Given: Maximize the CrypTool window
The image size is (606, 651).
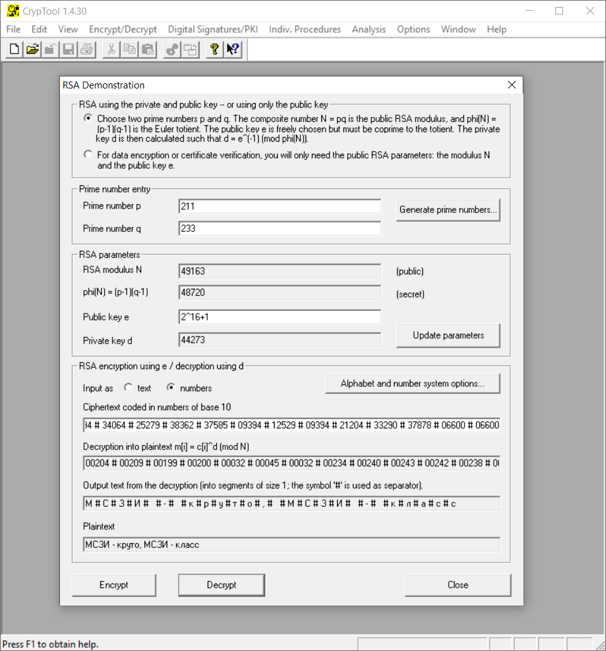Looking at the screenshot, I should point(559,11).
